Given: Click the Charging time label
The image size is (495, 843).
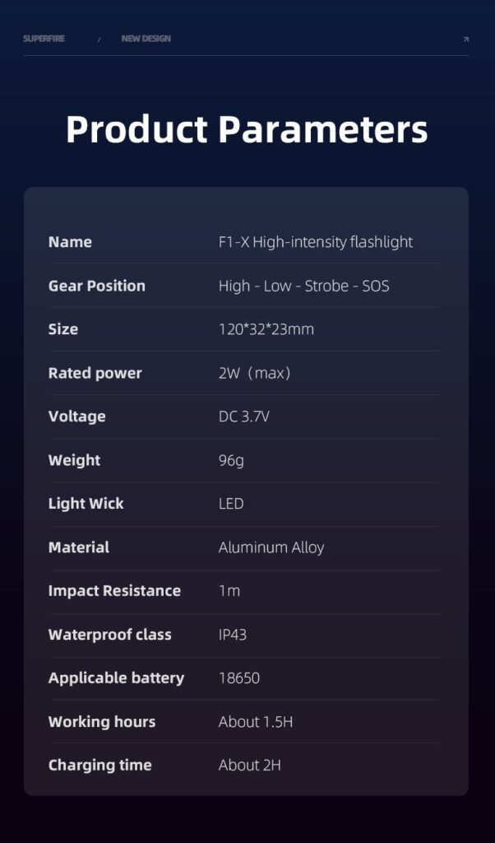Looking at the screenshot, I should point(100,766).
